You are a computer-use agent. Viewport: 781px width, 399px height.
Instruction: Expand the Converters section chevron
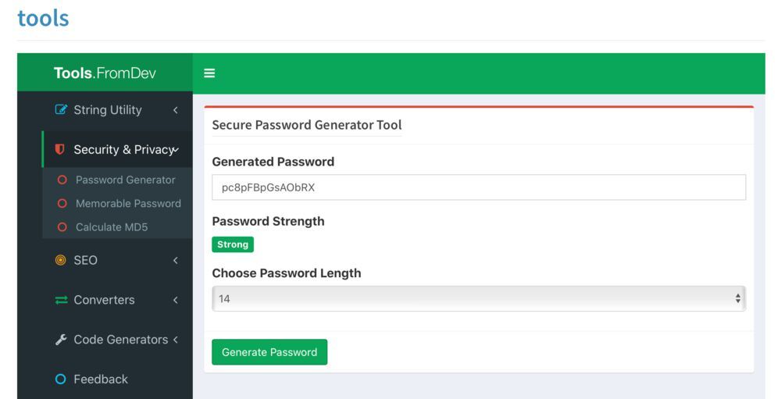pos(175,300)
